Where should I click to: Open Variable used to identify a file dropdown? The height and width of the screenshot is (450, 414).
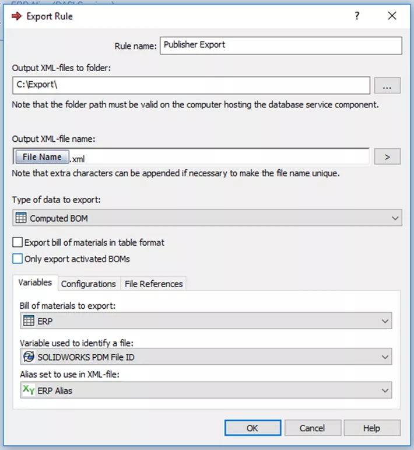[x=206, y=357]
